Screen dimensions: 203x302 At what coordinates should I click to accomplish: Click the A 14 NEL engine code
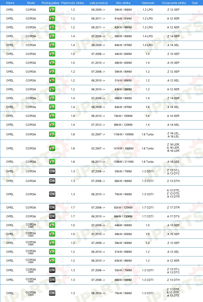pos(173,125)
